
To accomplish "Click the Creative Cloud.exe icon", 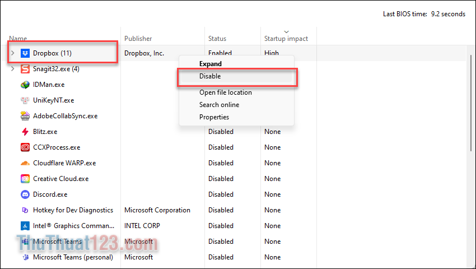I will pyautogui.click(x=25, y=179).
